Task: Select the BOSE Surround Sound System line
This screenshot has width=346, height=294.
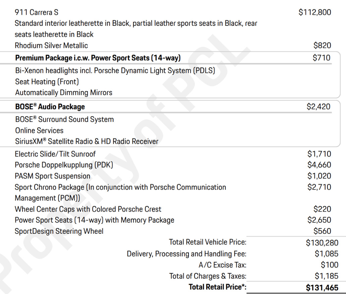Action: 64,120
